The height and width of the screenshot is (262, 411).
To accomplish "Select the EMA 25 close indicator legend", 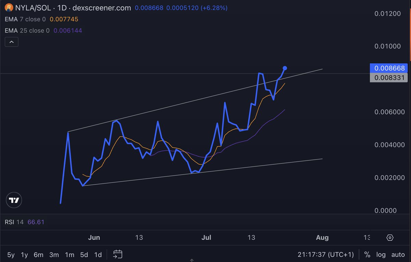I will 27,31.
